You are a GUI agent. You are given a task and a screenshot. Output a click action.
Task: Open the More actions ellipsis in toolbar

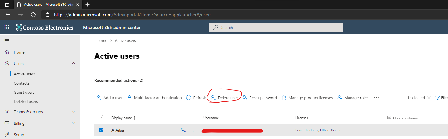(376, 98)
